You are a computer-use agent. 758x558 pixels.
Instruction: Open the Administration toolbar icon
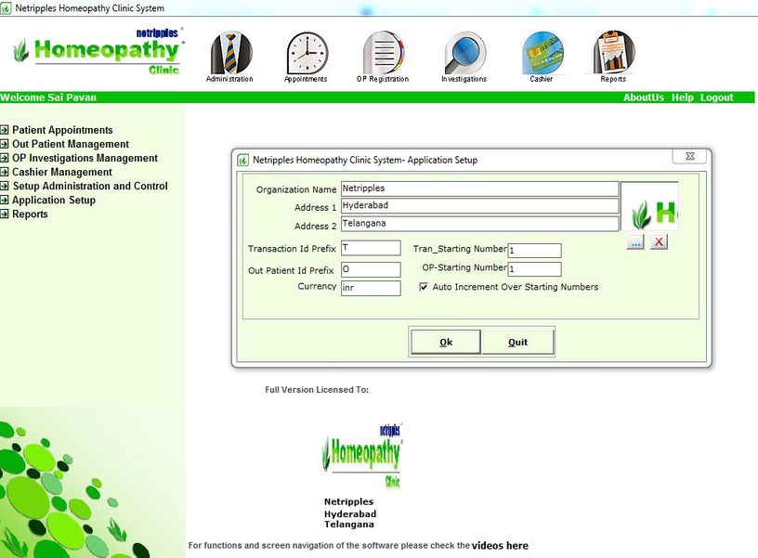[230, 57]
